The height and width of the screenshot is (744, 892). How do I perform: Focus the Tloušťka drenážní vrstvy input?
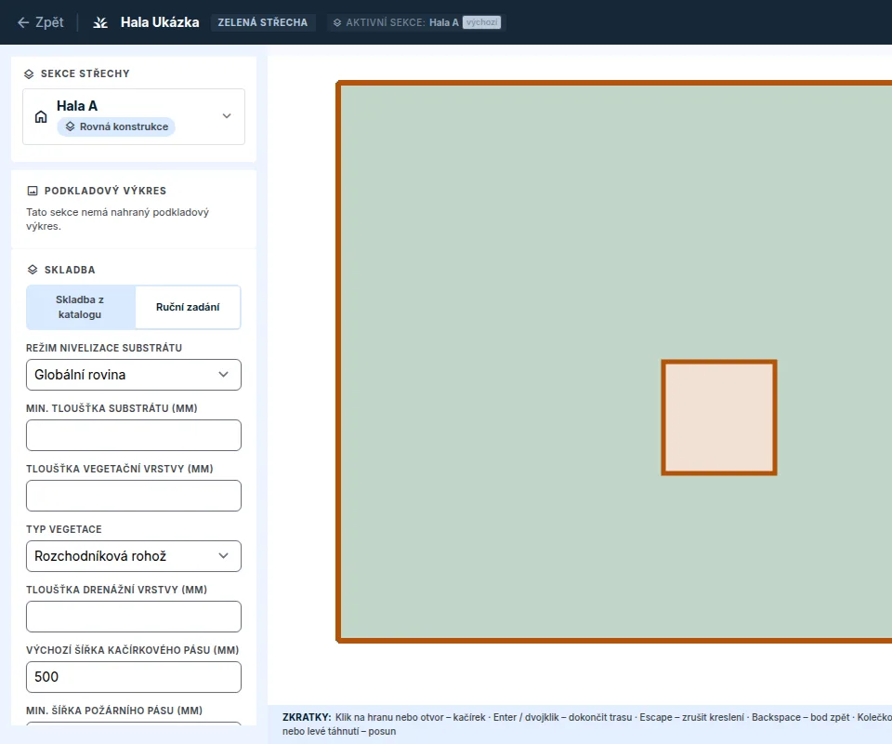[134, 617]
